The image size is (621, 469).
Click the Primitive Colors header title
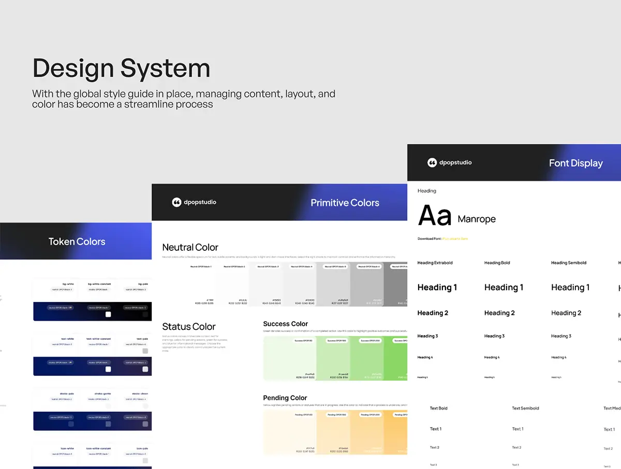tap(345, 203)
